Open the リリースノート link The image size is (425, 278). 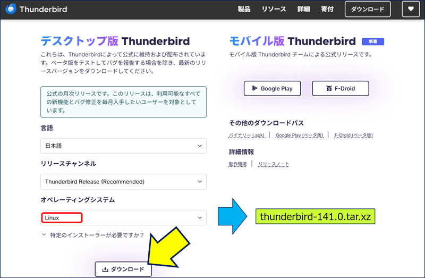coord(274,164)
